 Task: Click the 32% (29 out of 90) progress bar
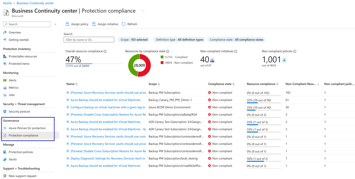point(264,103)
